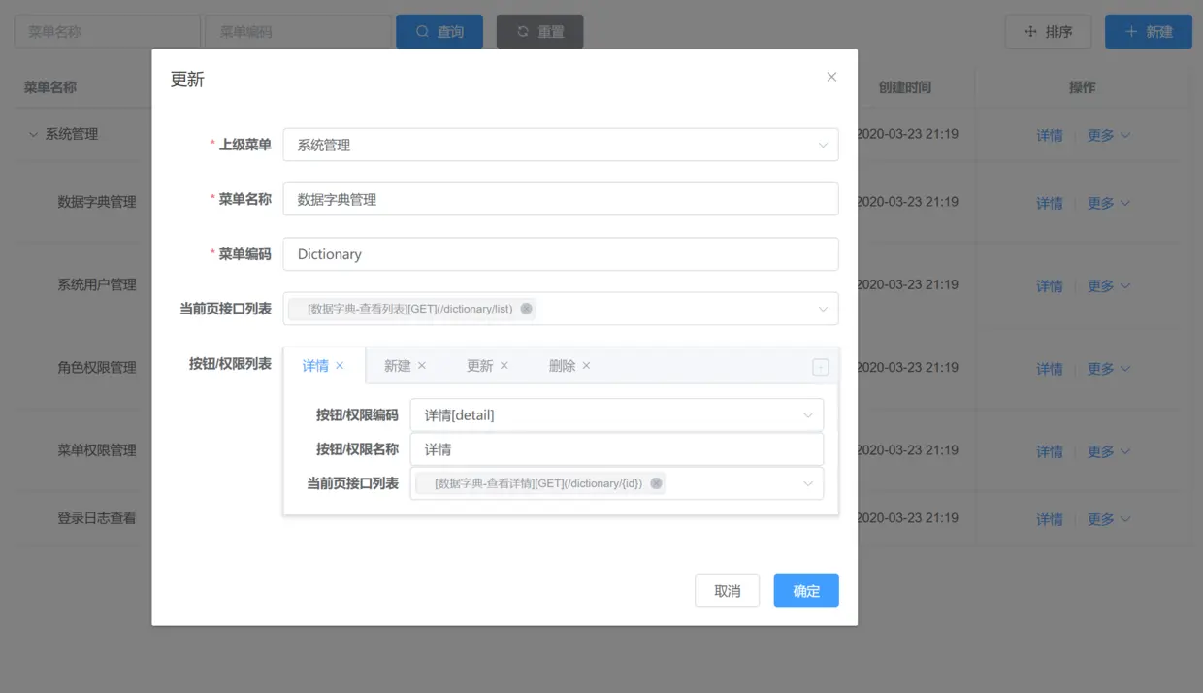Open 详情 link in the 菜单权限管理 row
The image size is (1203, 693).
(x=1050, y=451)
